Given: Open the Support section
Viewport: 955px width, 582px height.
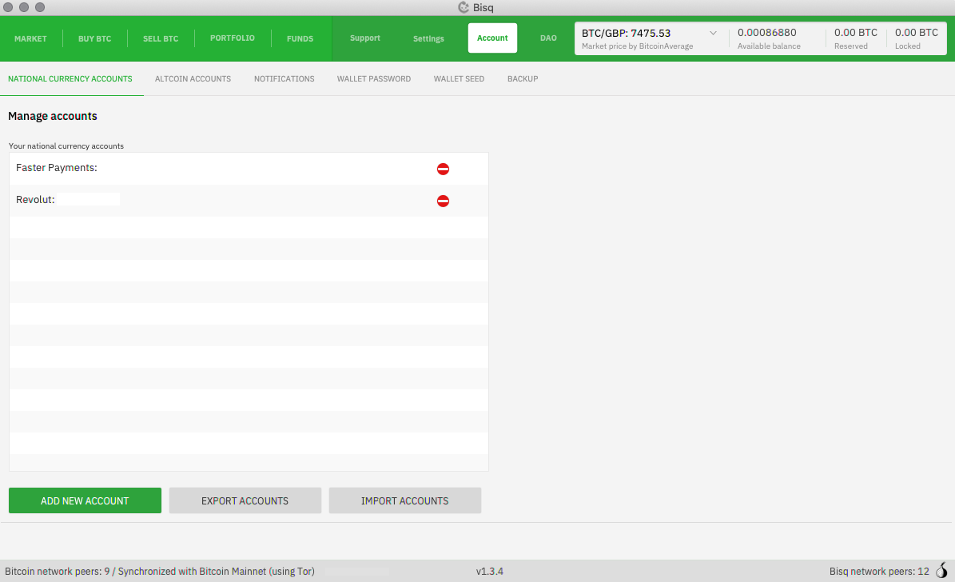Looking at the screenshot, I should (365, 38).
